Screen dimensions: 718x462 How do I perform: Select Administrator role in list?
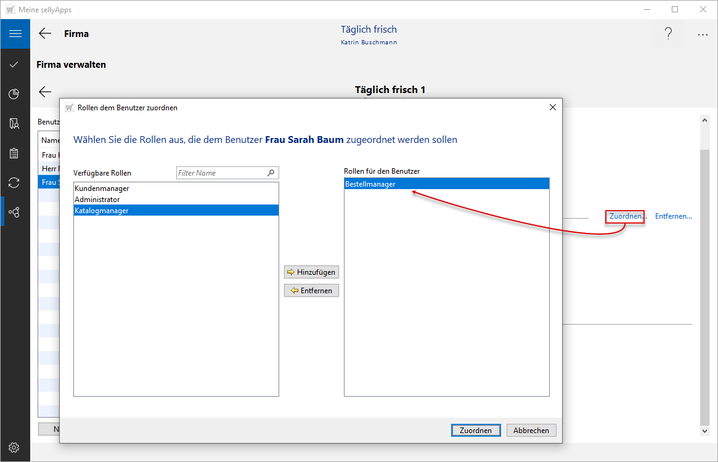pyautogui.click(x=97, y=200)
